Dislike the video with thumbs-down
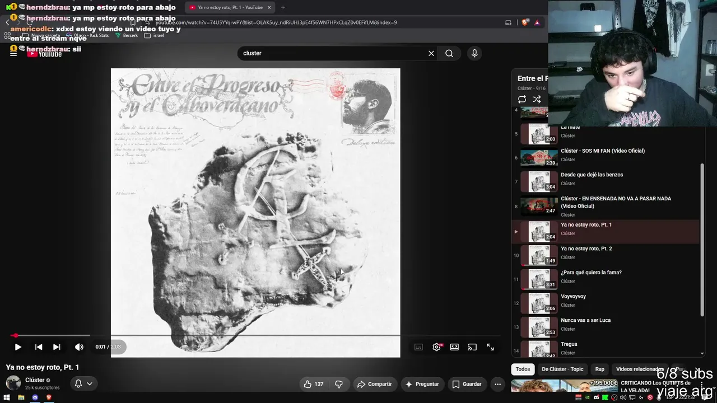The height and width of the screenshot is (403, 717). point(339,384)
